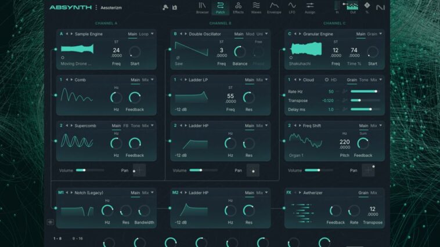The height and width of the screenshot is (247, 440).
Task: Open the LFO page
Action: pos(292,8)
